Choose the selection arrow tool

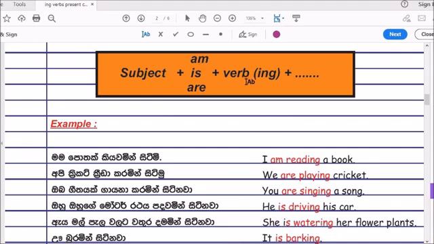pos(187,18)
